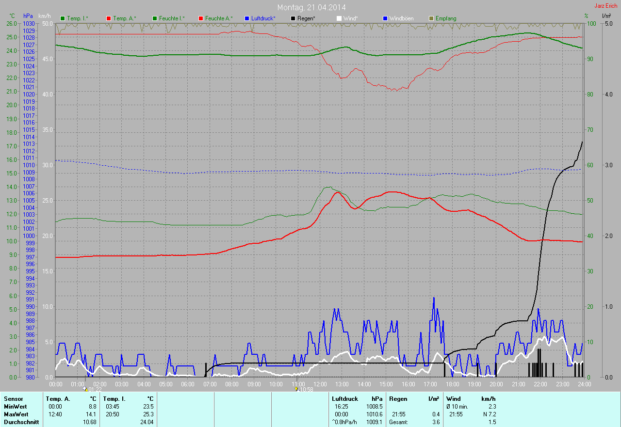This screenshot has height=427, width=621.
Task: Click the green swatch beside Feuchte I.*
Action: pos(155,18)
